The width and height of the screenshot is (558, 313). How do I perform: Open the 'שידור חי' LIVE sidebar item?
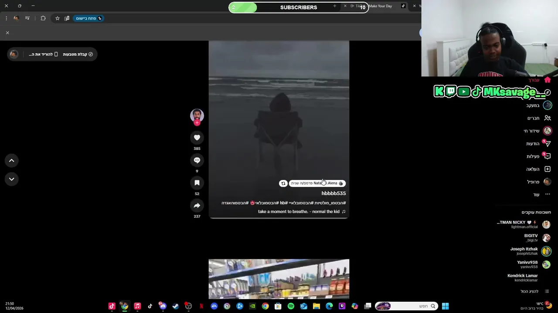(538, 131)
